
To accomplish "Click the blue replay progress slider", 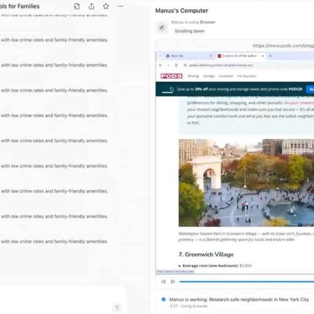I will click(247, 282).
